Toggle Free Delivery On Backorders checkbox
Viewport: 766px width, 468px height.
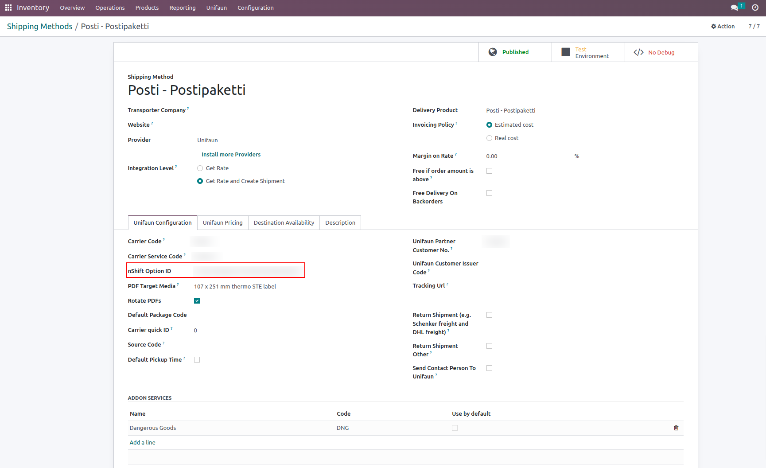coord(490,193)
